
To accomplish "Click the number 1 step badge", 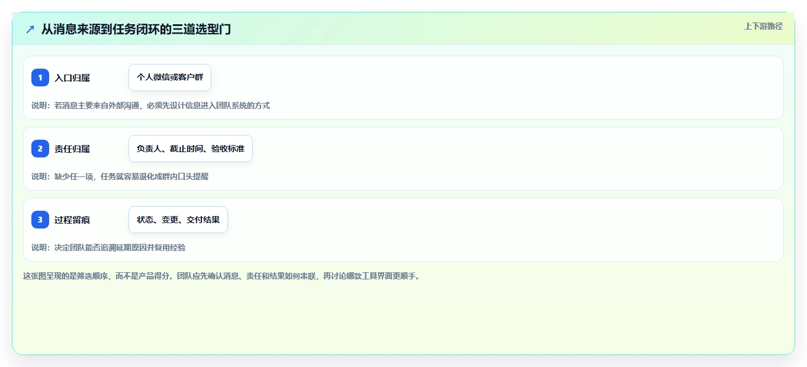I will pyautogui.click(x=40, y=78).
